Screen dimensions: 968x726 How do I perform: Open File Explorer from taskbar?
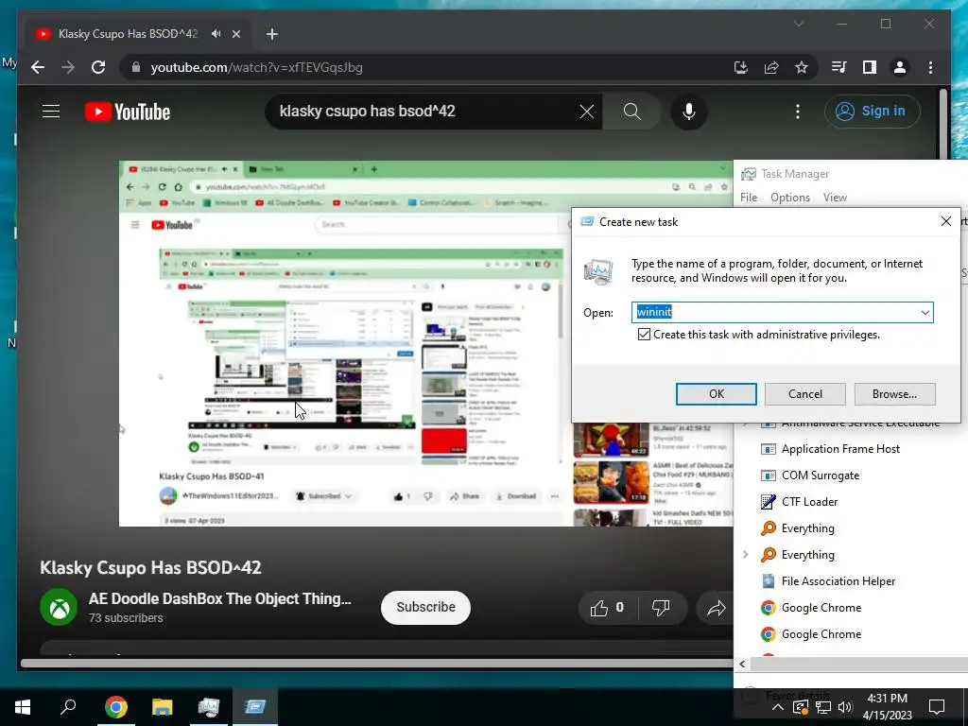tap(162, 707)
